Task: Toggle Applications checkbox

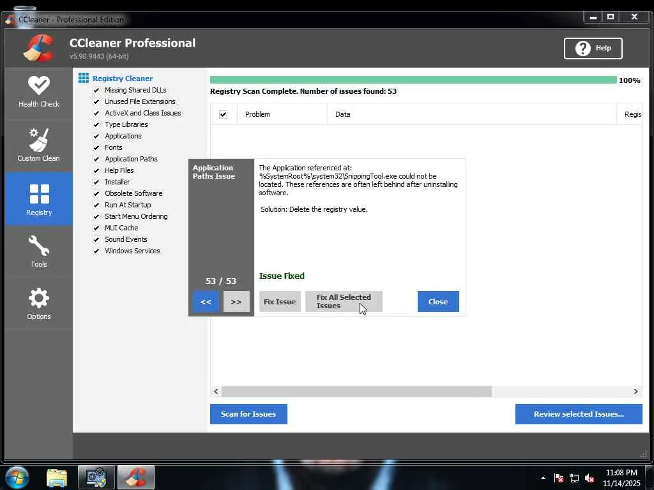Action: coord(96,136)
